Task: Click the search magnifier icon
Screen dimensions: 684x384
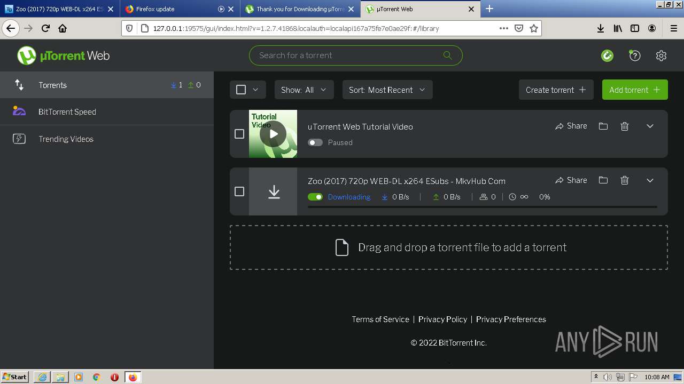Action: click(x=447, y=55)
